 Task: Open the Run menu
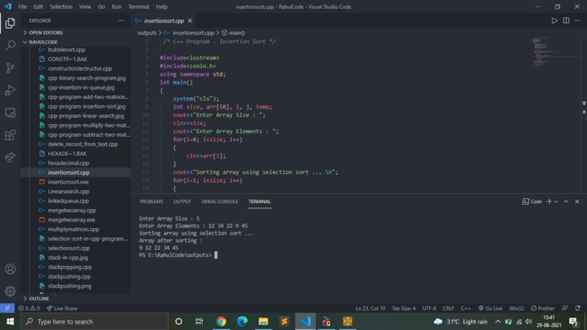coord(117,7)
